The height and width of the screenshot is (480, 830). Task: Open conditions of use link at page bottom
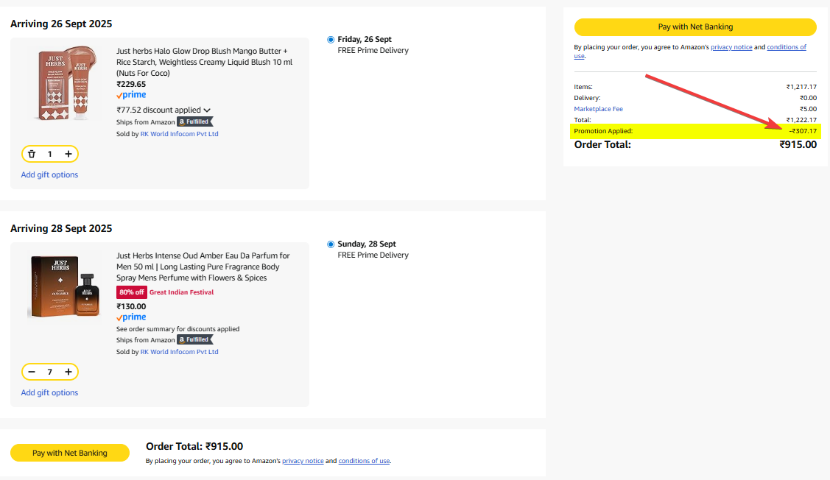pyautogui.click(x=364, y=461)
